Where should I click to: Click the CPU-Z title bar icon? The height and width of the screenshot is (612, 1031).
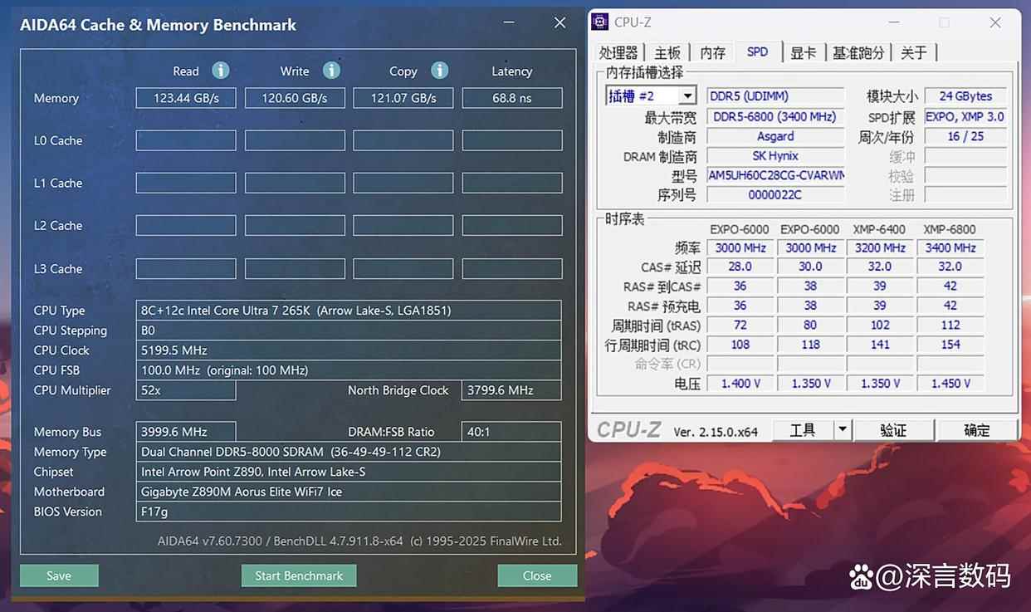[600, 22]
